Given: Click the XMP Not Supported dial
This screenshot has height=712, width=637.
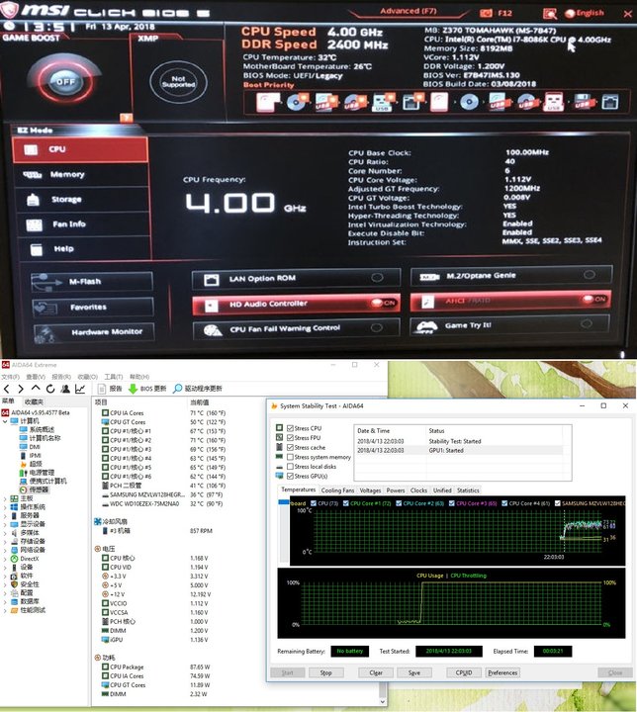Looking at the screenshot, I should (178, 82).
